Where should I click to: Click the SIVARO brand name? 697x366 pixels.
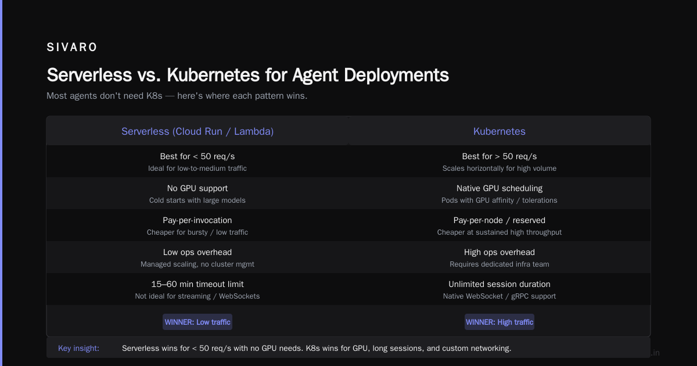click(x=72, y=48)
